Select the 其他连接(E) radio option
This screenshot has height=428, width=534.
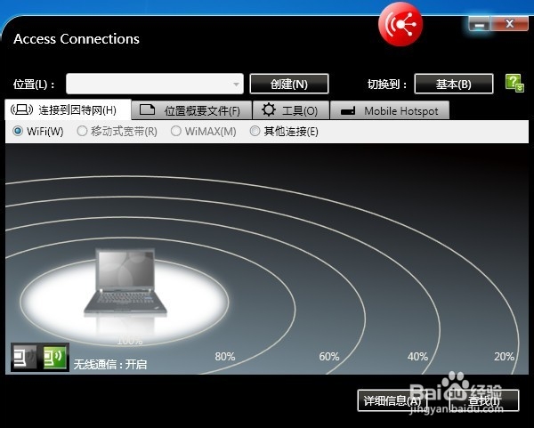[255, 131]
